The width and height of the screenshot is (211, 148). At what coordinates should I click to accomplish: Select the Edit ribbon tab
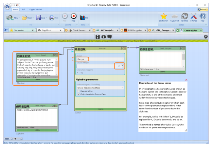24,9
